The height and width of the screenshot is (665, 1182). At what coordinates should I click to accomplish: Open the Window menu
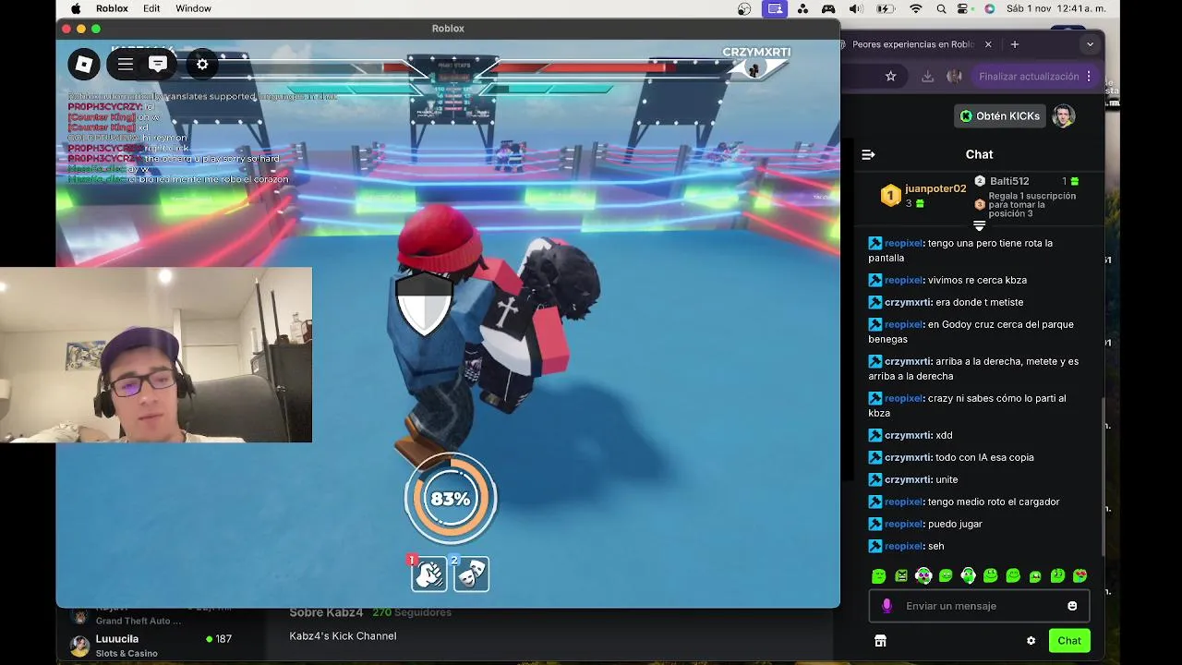193,8
